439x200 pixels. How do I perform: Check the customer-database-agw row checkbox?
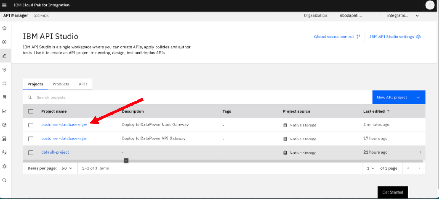click(31, 139)
